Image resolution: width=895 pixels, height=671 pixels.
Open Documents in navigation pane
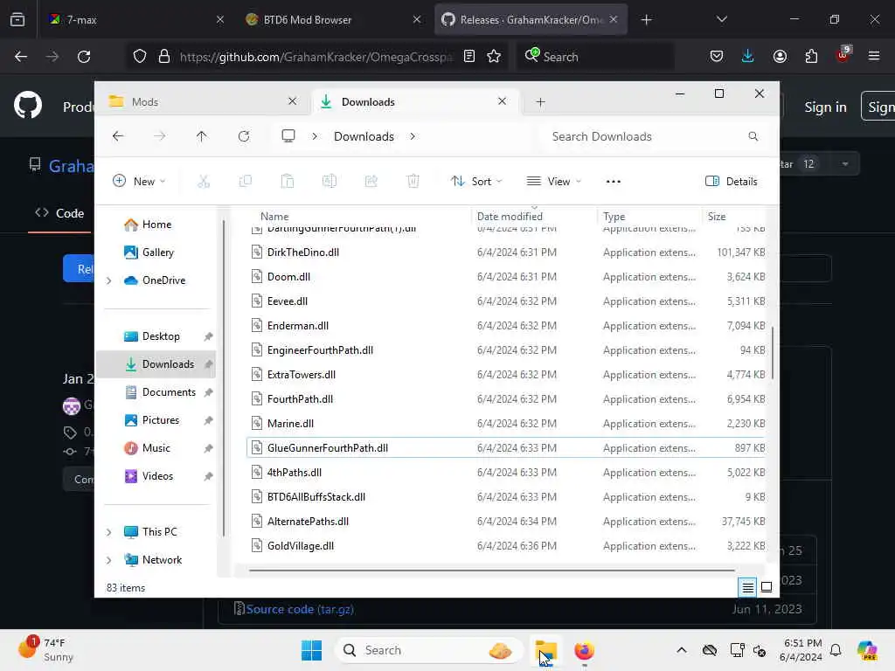coord(169,392)
